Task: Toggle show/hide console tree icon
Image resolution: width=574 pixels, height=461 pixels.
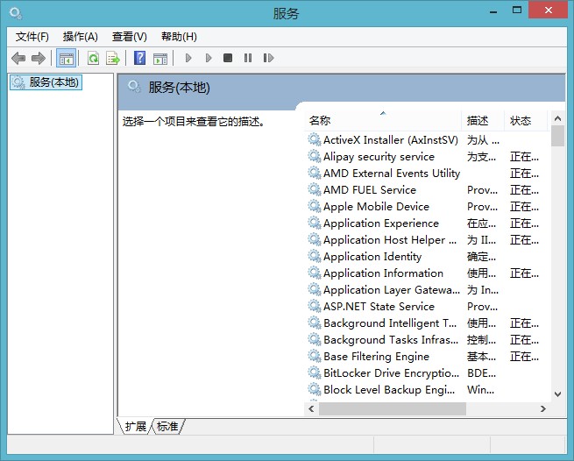Action: [x=67, y=58]
